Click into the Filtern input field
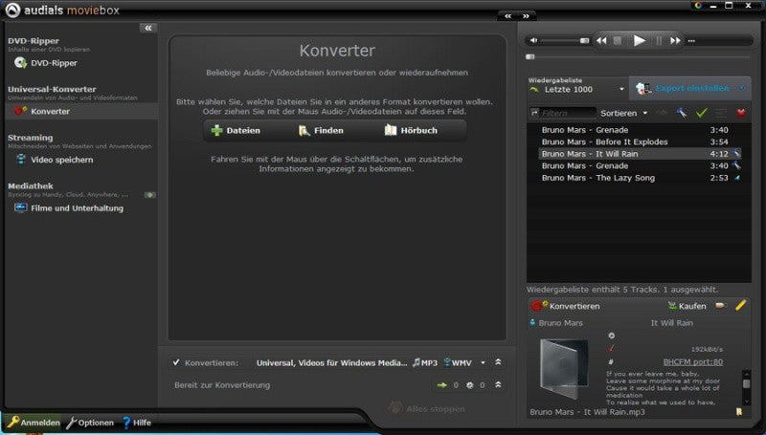 pyautogui.click(x=568, y=113)
